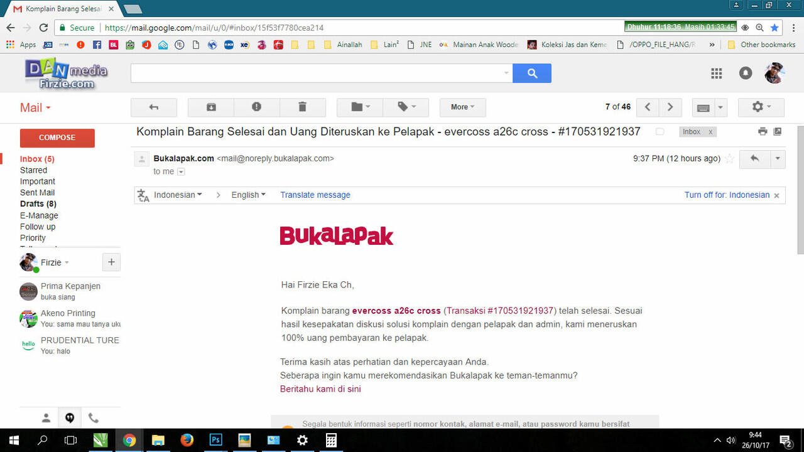
Task: Bookmark this page with the star icon
Action: point(774,28)
